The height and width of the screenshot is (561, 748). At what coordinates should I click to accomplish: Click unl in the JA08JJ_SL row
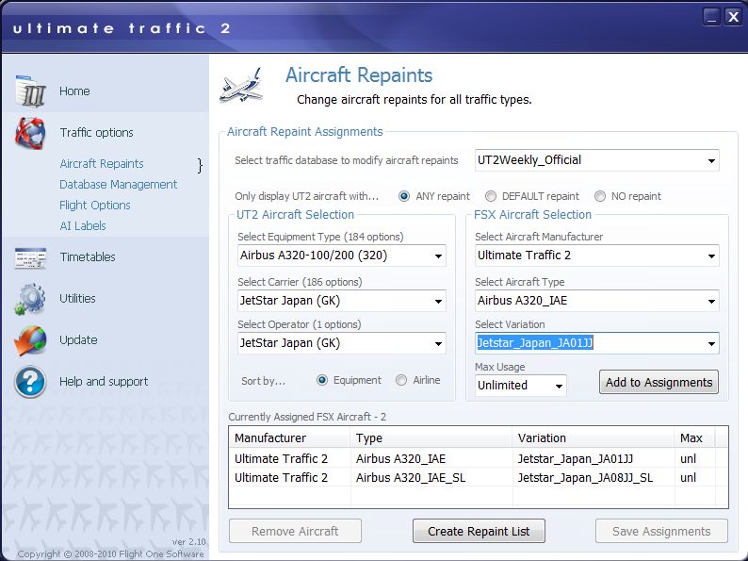pyautogui.click(x=688, y=478)
